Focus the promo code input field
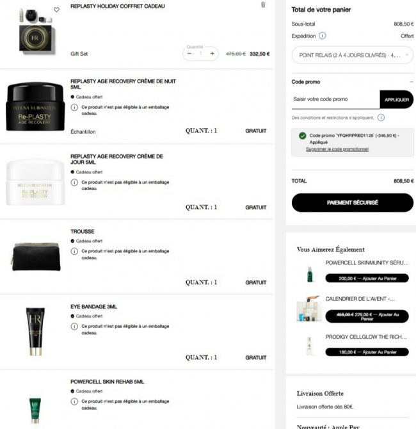The height and width of the screenshot is (429, 416). point(335,100)
